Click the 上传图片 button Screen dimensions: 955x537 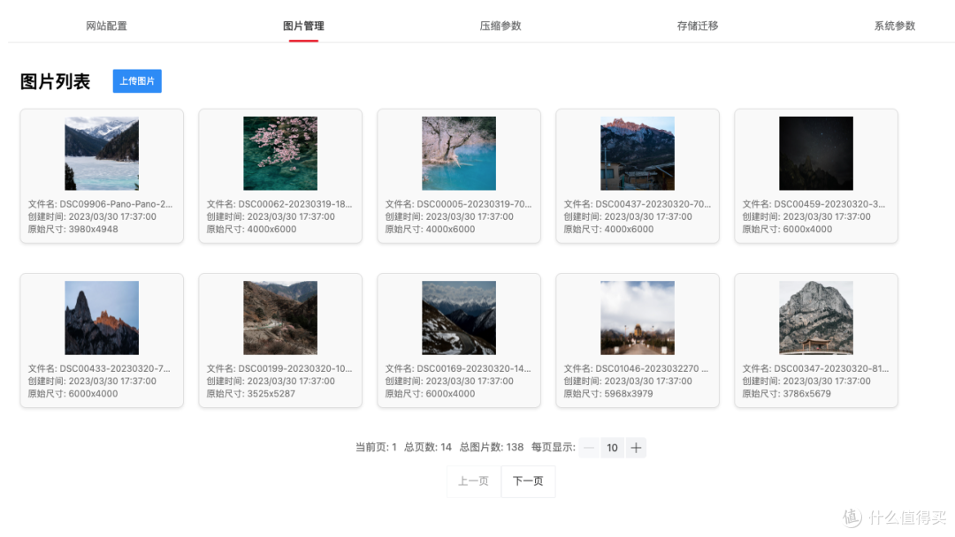coord(137,81)
